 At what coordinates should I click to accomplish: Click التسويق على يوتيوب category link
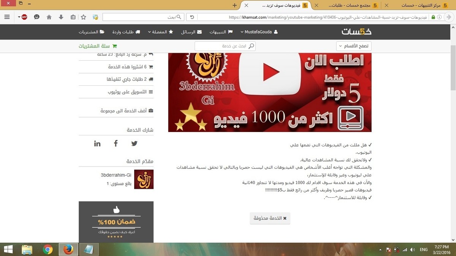pyautogui.click(x=130, y=92)
